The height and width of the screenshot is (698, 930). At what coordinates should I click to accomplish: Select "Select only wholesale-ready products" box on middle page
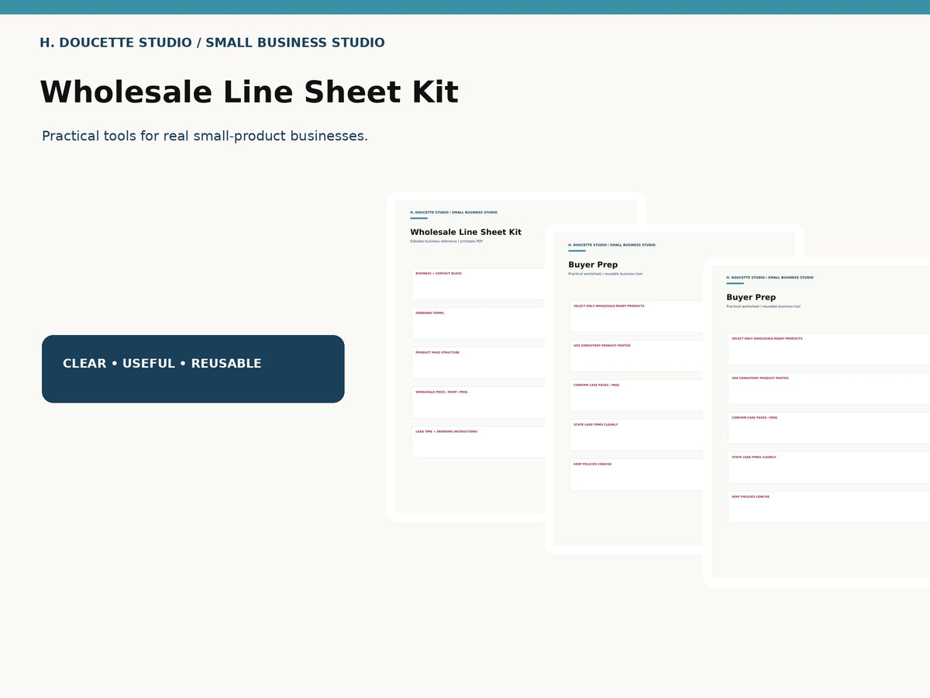(636, 316)
